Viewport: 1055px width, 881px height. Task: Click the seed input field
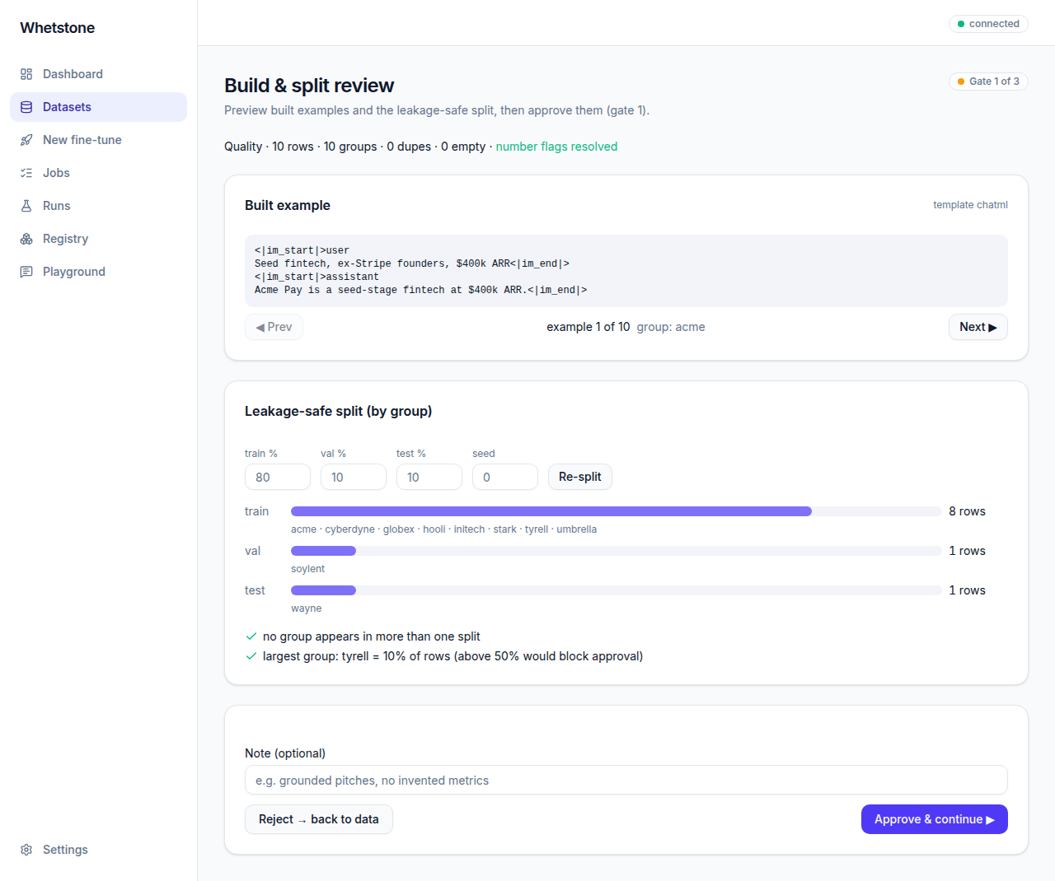tap(505, 477)
